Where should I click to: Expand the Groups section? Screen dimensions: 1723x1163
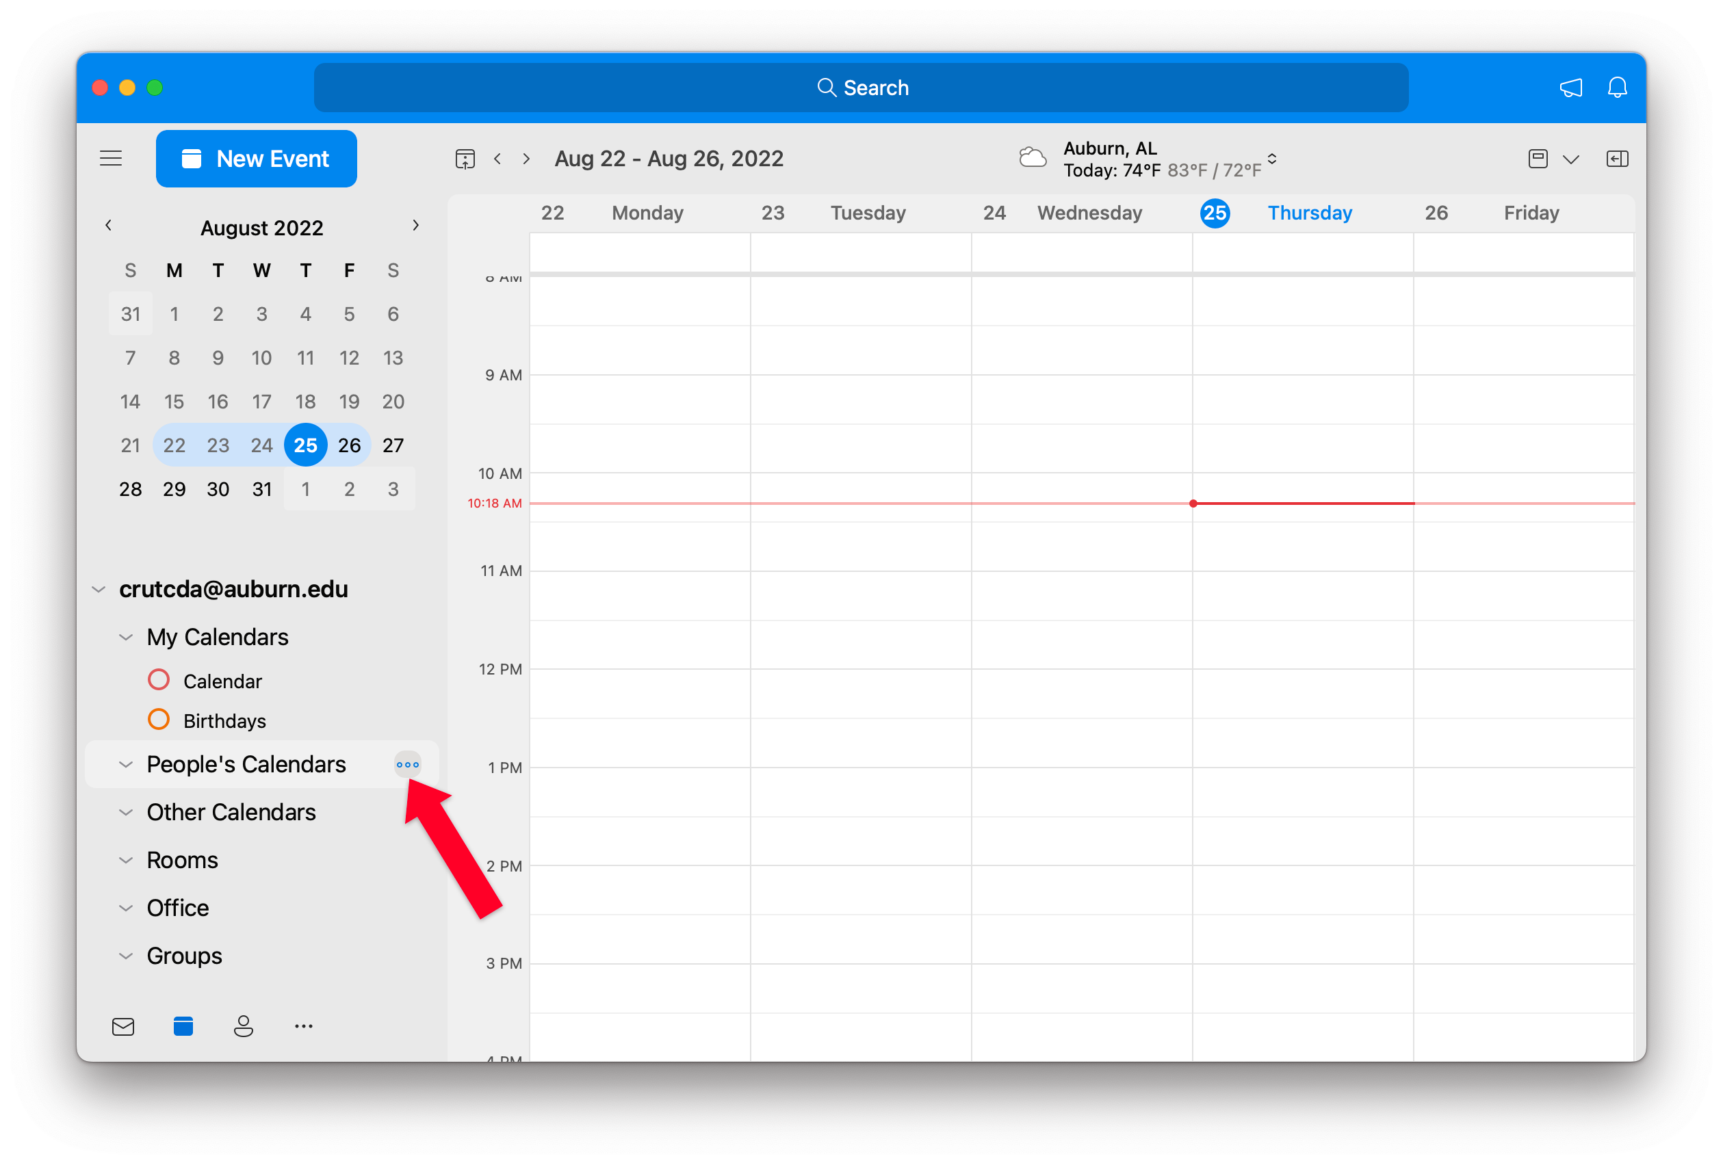[126, 956]
